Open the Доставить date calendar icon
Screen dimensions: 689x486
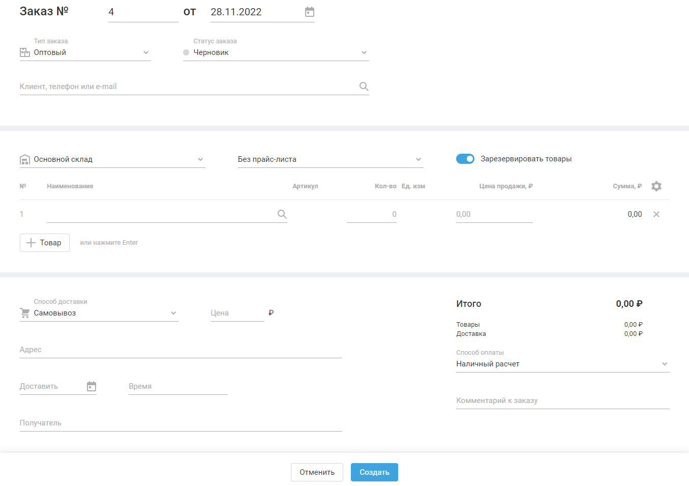coord(92,386)
